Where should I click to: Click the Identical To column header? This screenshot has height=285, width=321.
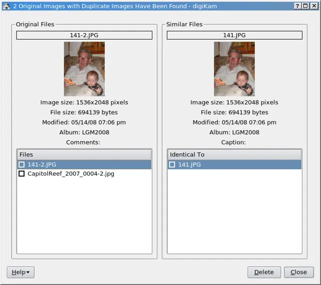pyautogui.click(x=234, y=155)
